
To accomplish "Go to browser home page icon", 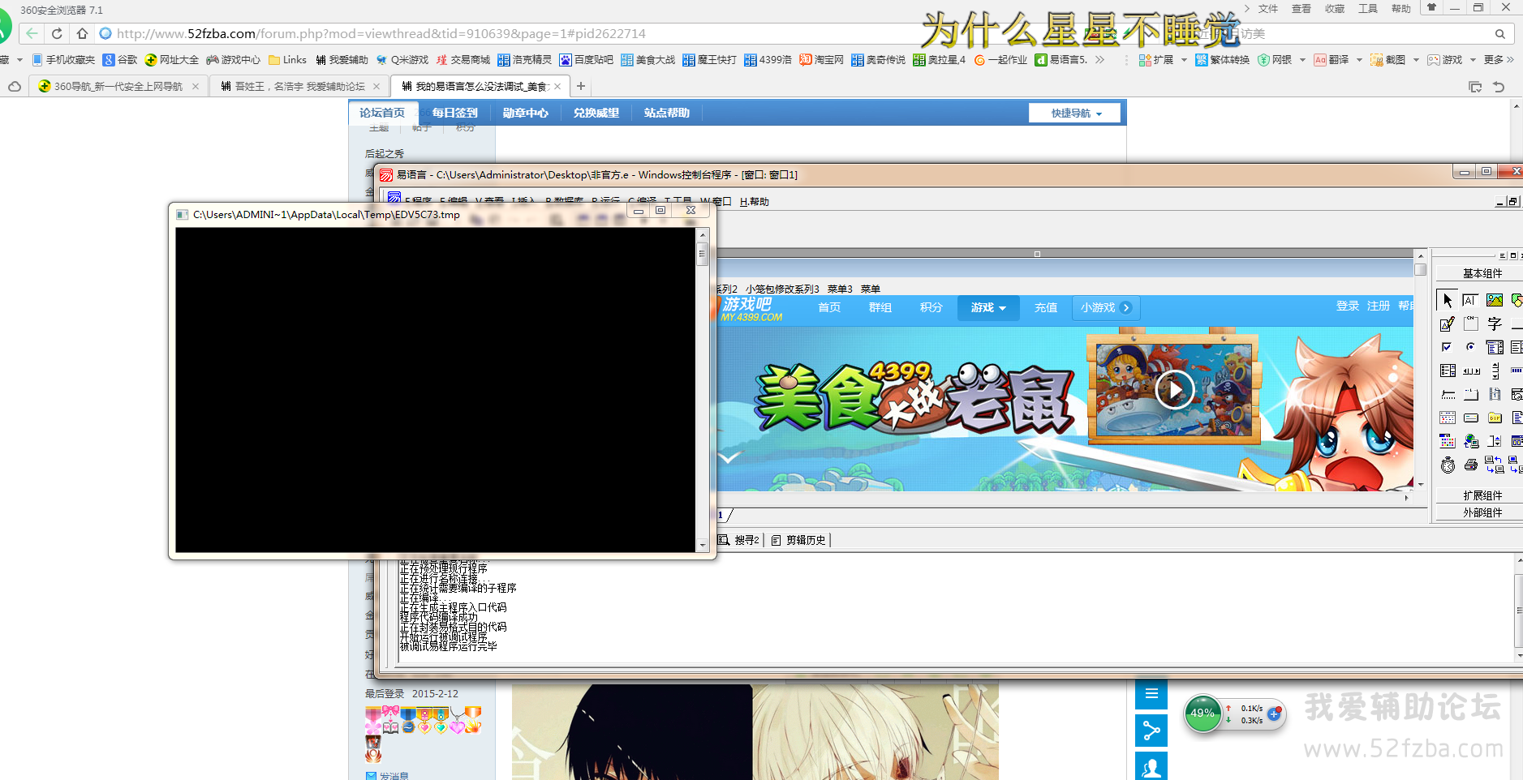I will (82, 33).
